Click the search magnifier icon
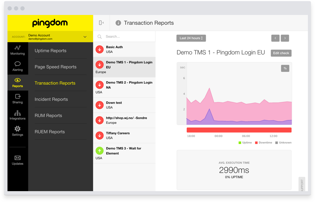Image resolution: width=315 pixels, height=202 pixels. 100,37
